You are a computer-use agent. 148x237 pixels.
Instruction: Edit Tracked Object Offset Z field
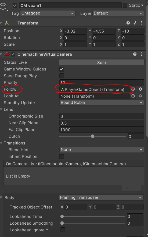[x=132, y=207]
